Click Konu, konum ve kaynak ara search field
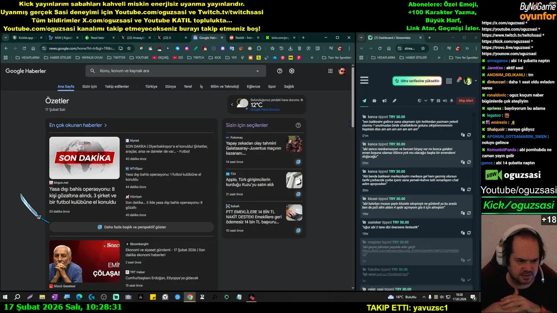Viewport: 557px width, 313px height. (175, 71)
